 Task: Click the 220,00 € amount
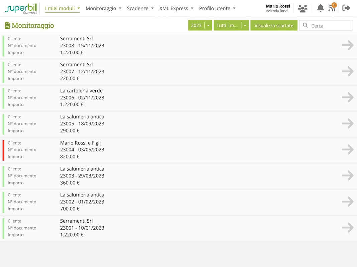pyautogui.click(x=70, y=78)
